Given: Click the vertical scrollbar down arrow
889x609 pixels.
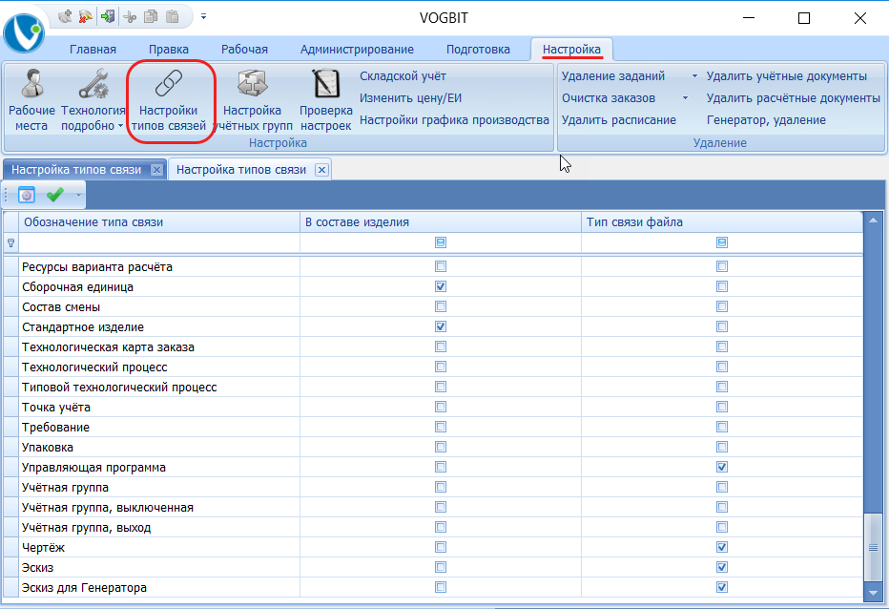Looking at the screenshot, I should [x=872, y=593].
